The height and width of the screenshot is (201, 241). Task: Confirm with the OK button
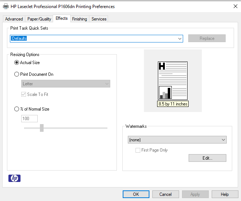[136, 194]
